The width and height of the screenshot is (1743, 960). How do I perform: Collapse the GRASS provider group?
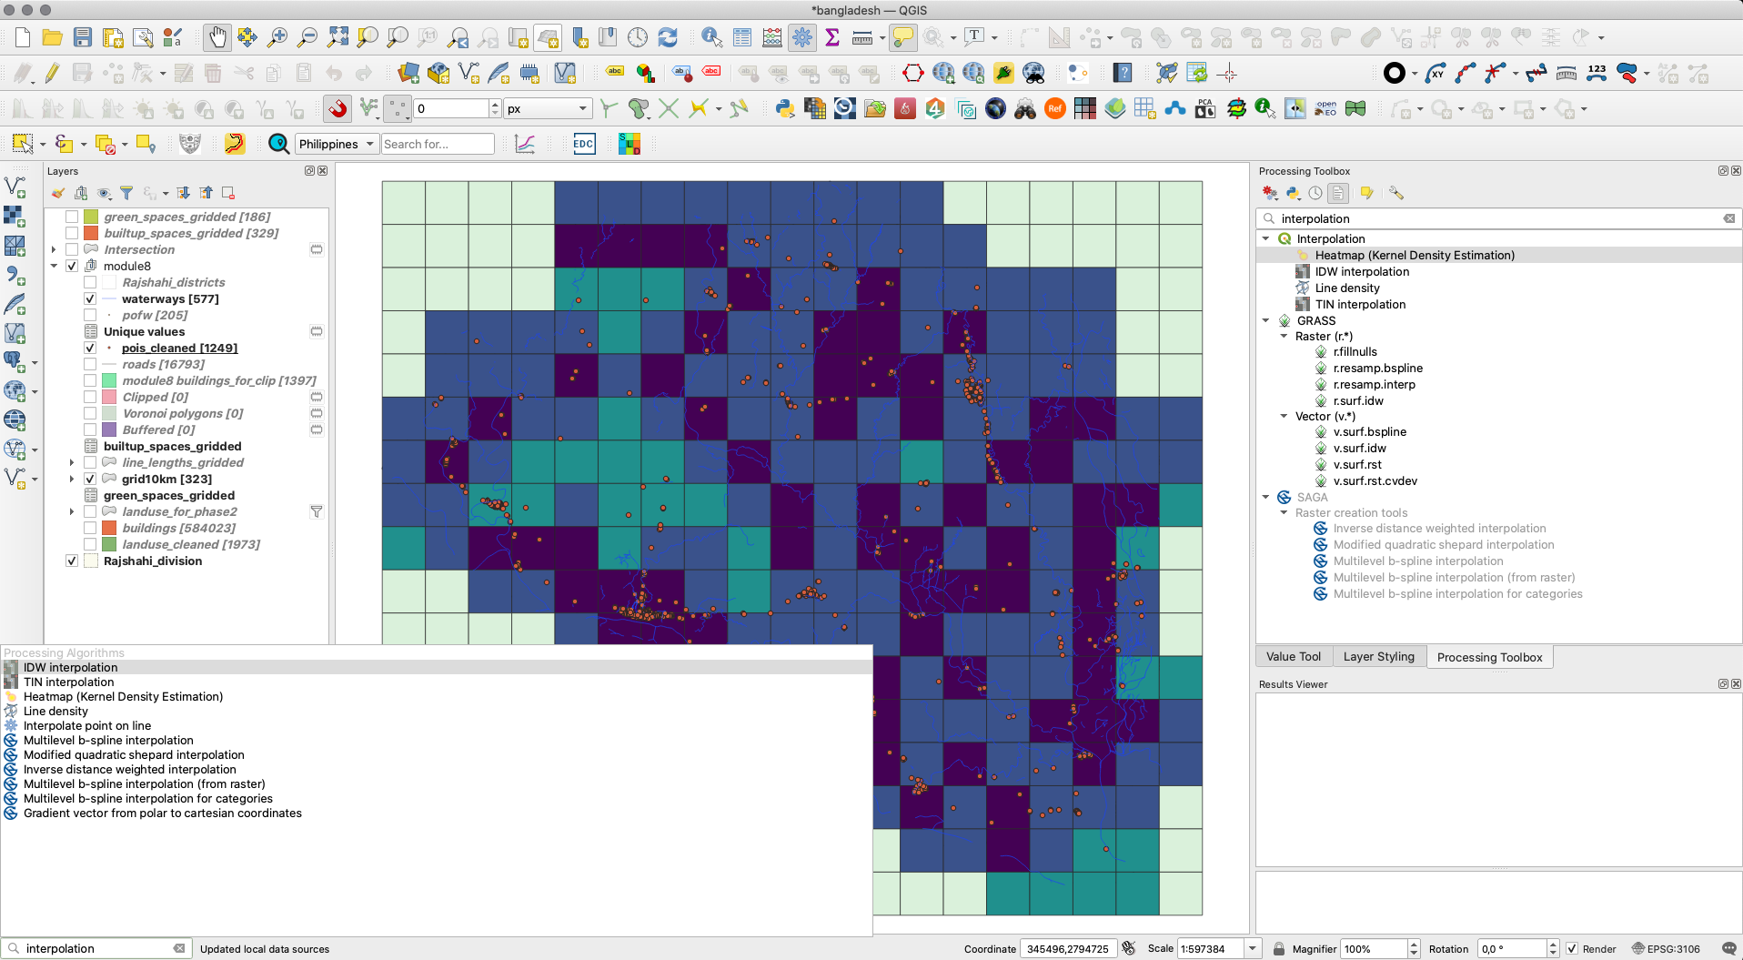coord(1265,320)
